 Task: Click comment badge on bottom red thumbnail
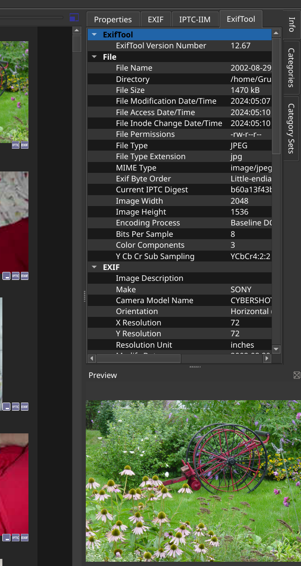[7, 538]
